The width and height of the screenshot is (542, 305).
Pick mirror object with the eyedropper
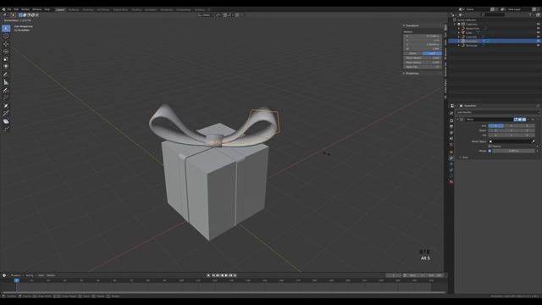point(533,141)
